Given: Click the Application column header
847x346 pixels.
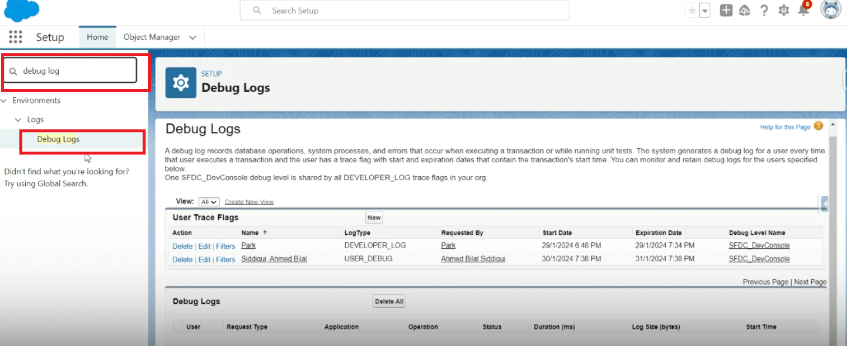Looking at the screenshot, I should [342, 327].
